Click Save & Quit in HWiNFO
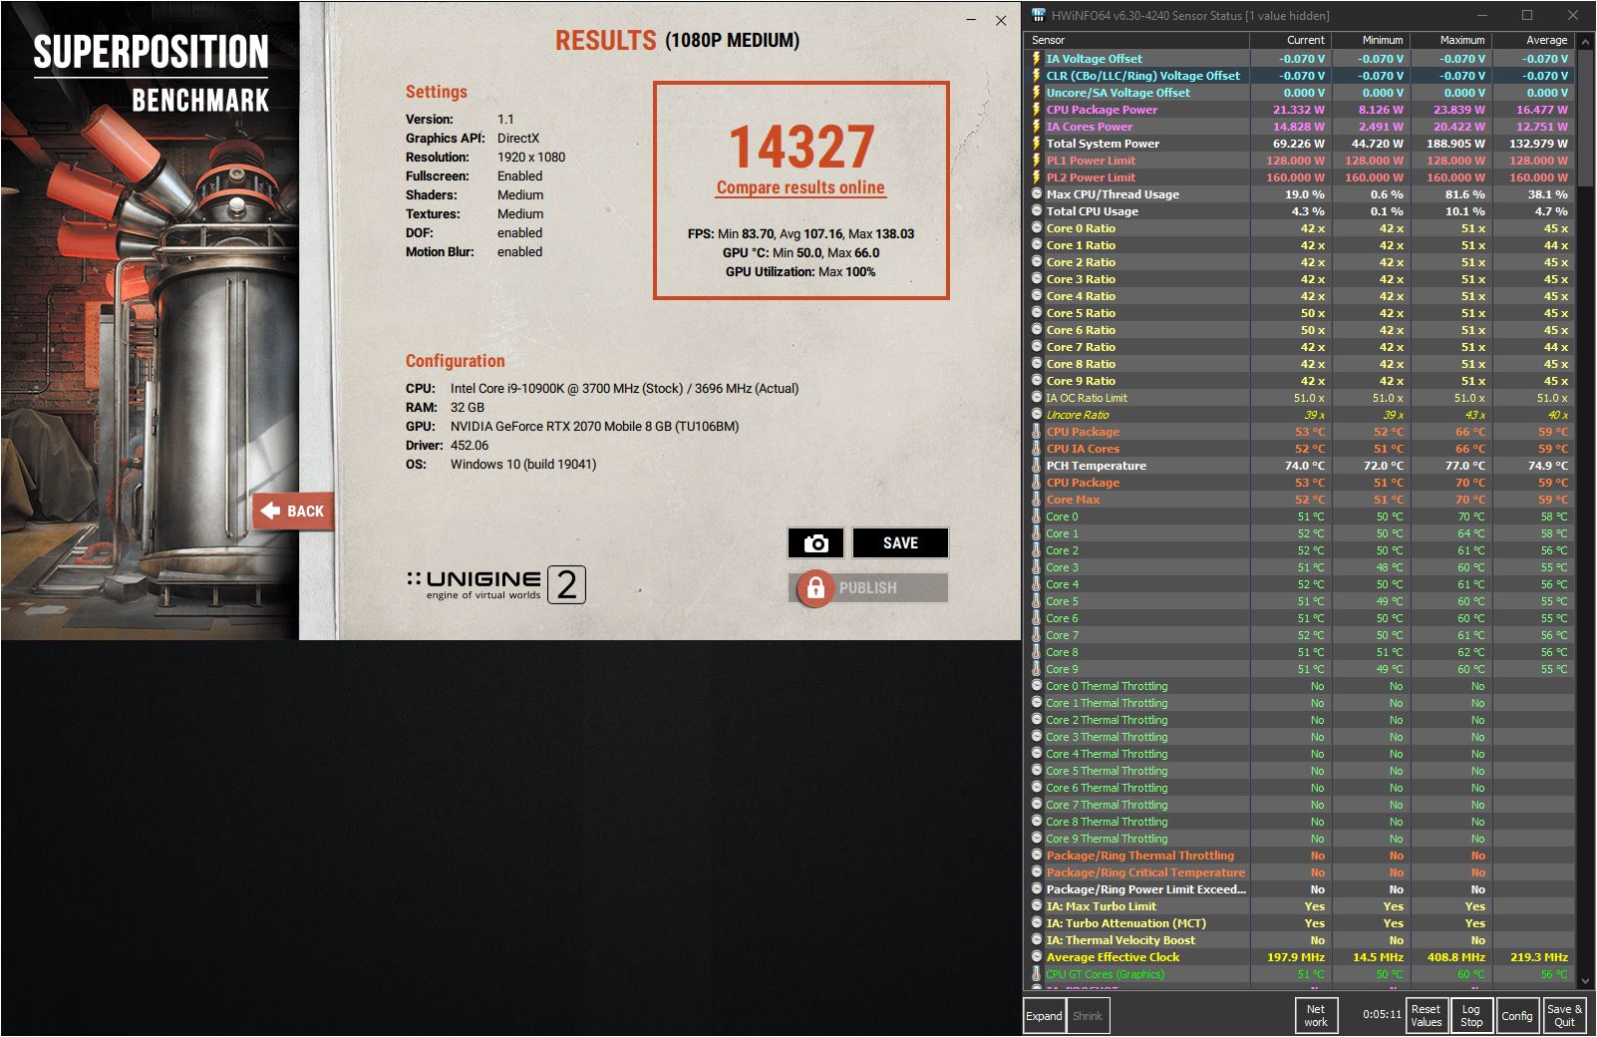Image resolution: width=1597 pixels, height=1037 pixels. point(1564,1015)
